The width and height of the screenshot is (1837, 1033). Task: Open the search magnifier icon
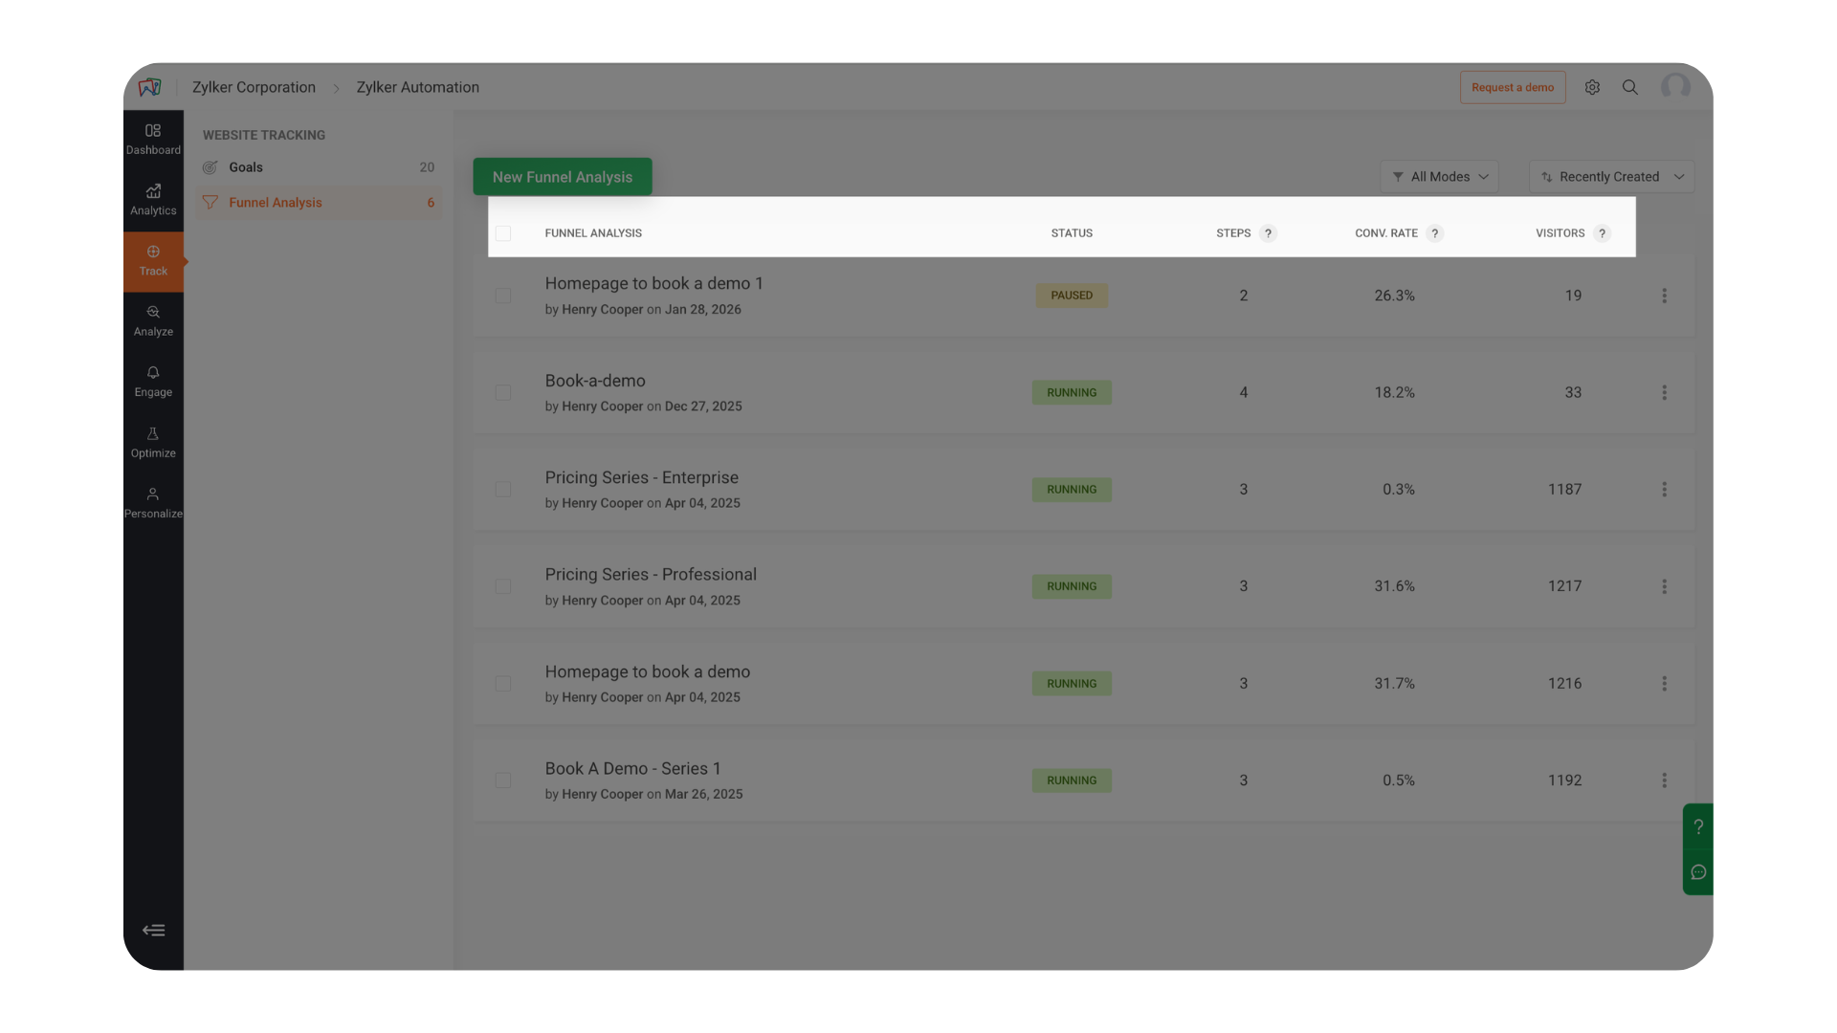1630,87
